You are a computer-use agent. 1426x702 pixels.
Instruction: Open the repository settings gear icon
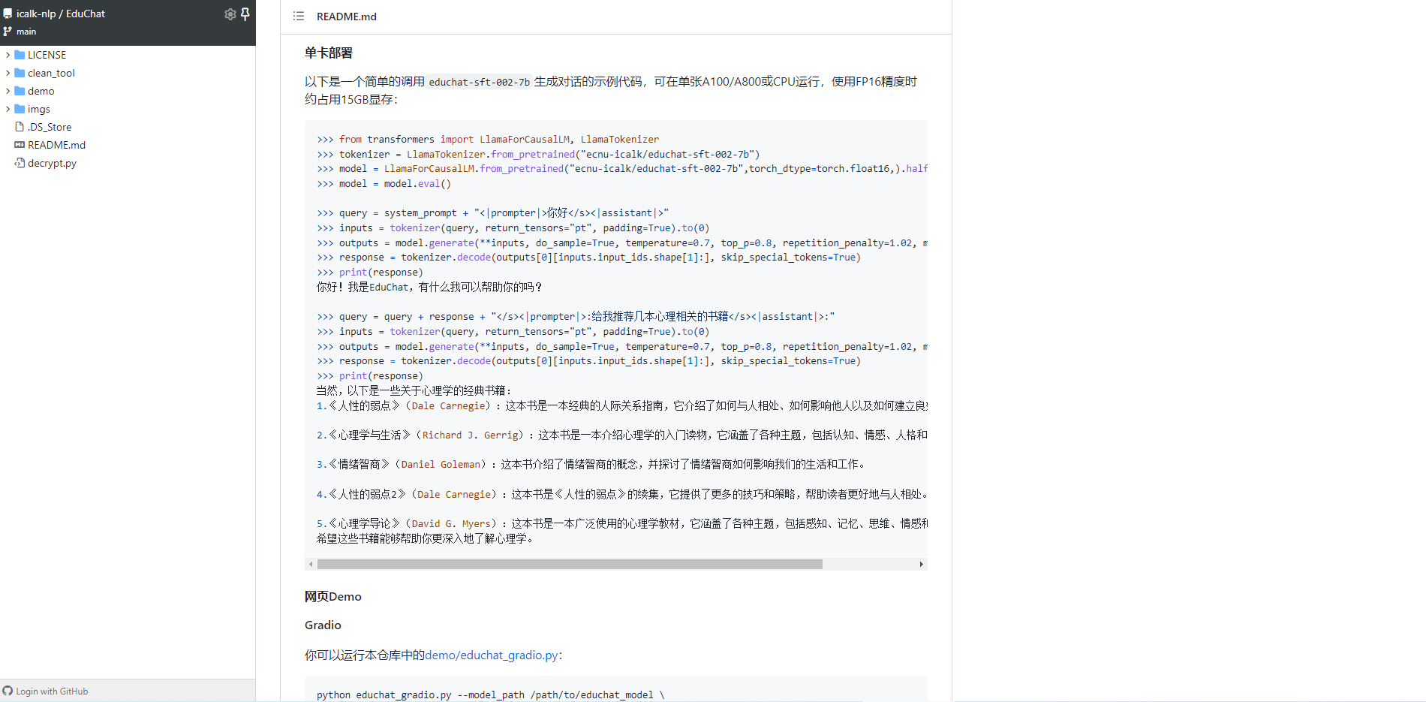pyautogui.click(x=230, y=14)
